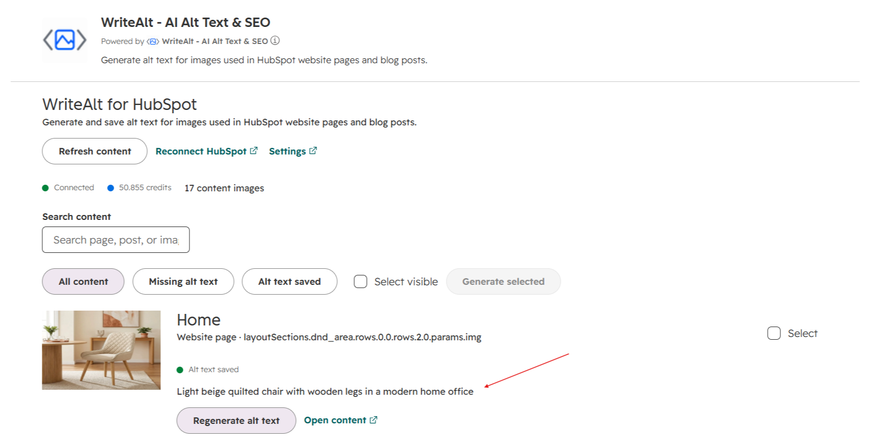Click the 'WriteAlt - AI Alt Text & SEO' title
This screenshot has height=442, width=877.
(186, 23)
